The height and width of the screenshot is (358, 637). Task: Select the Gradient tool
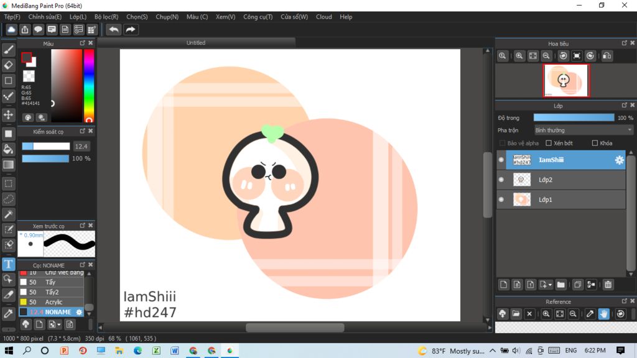(9, 164)
